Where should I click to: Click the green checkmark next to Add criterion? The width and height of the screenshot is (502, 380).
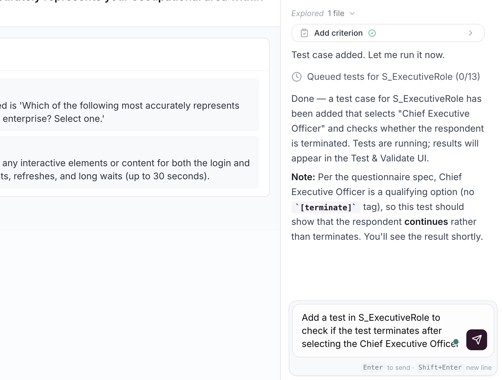[x=372, y=33]
